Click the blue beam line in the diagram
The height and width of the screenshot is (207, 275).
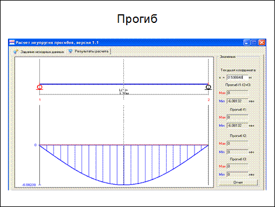pyautogui.click(x=124, y=84)
